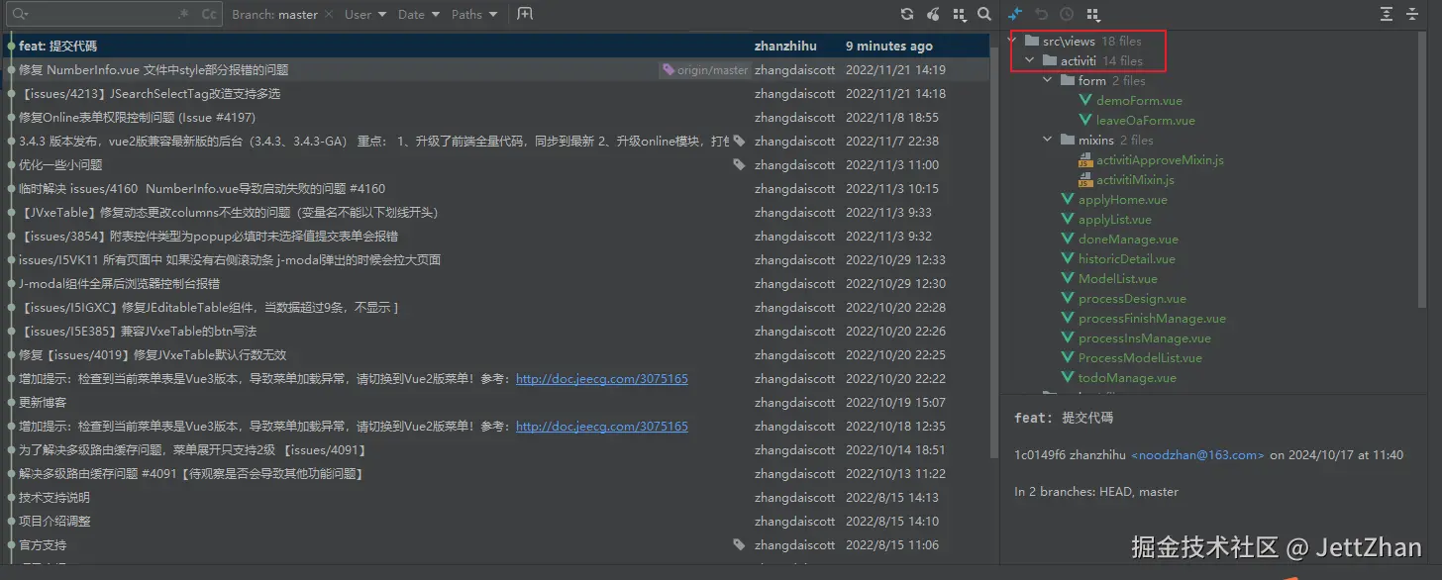1442x580 pixels.
Task: Open the Git log presentation settings grid icon
Action: pyautogui.click(x=958, y=14)
